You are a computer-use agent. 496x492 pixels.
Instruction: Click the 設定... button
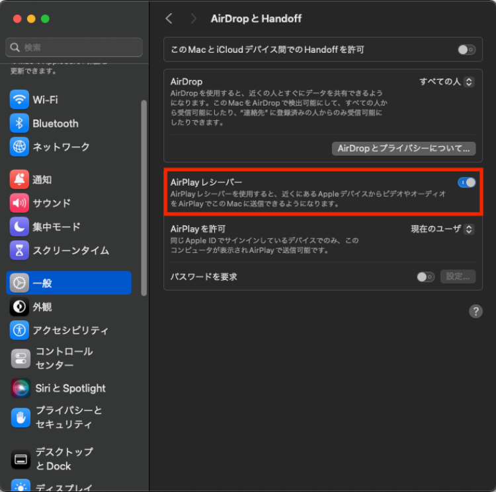point(458,277)
